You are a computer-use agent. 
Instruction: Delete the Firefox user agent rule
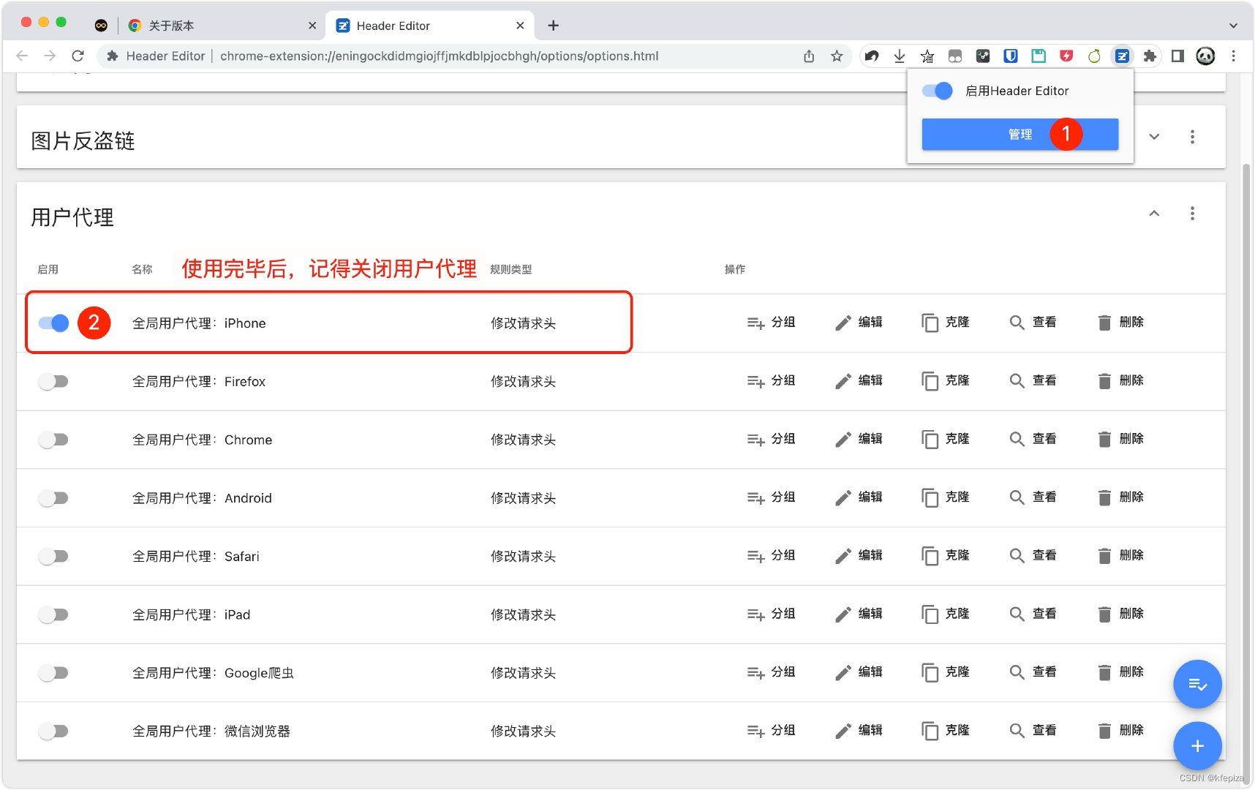tap(1120, 381)
